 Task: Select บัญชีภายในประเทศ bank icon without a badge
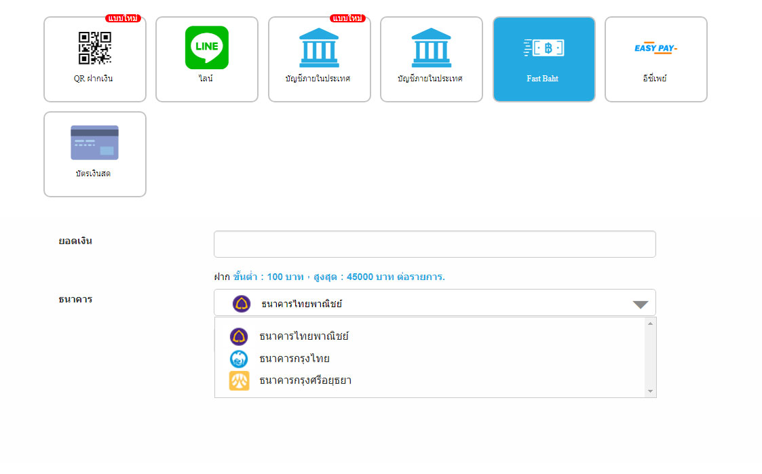pyautogui.click(x=431, y=48)
